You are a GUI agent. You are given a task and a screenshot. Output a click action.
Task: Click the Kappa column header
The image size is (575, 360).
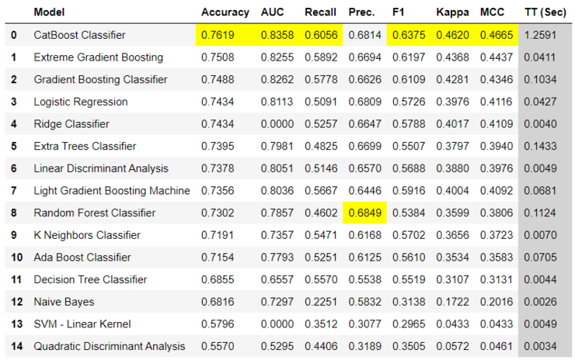click(450, 12)
